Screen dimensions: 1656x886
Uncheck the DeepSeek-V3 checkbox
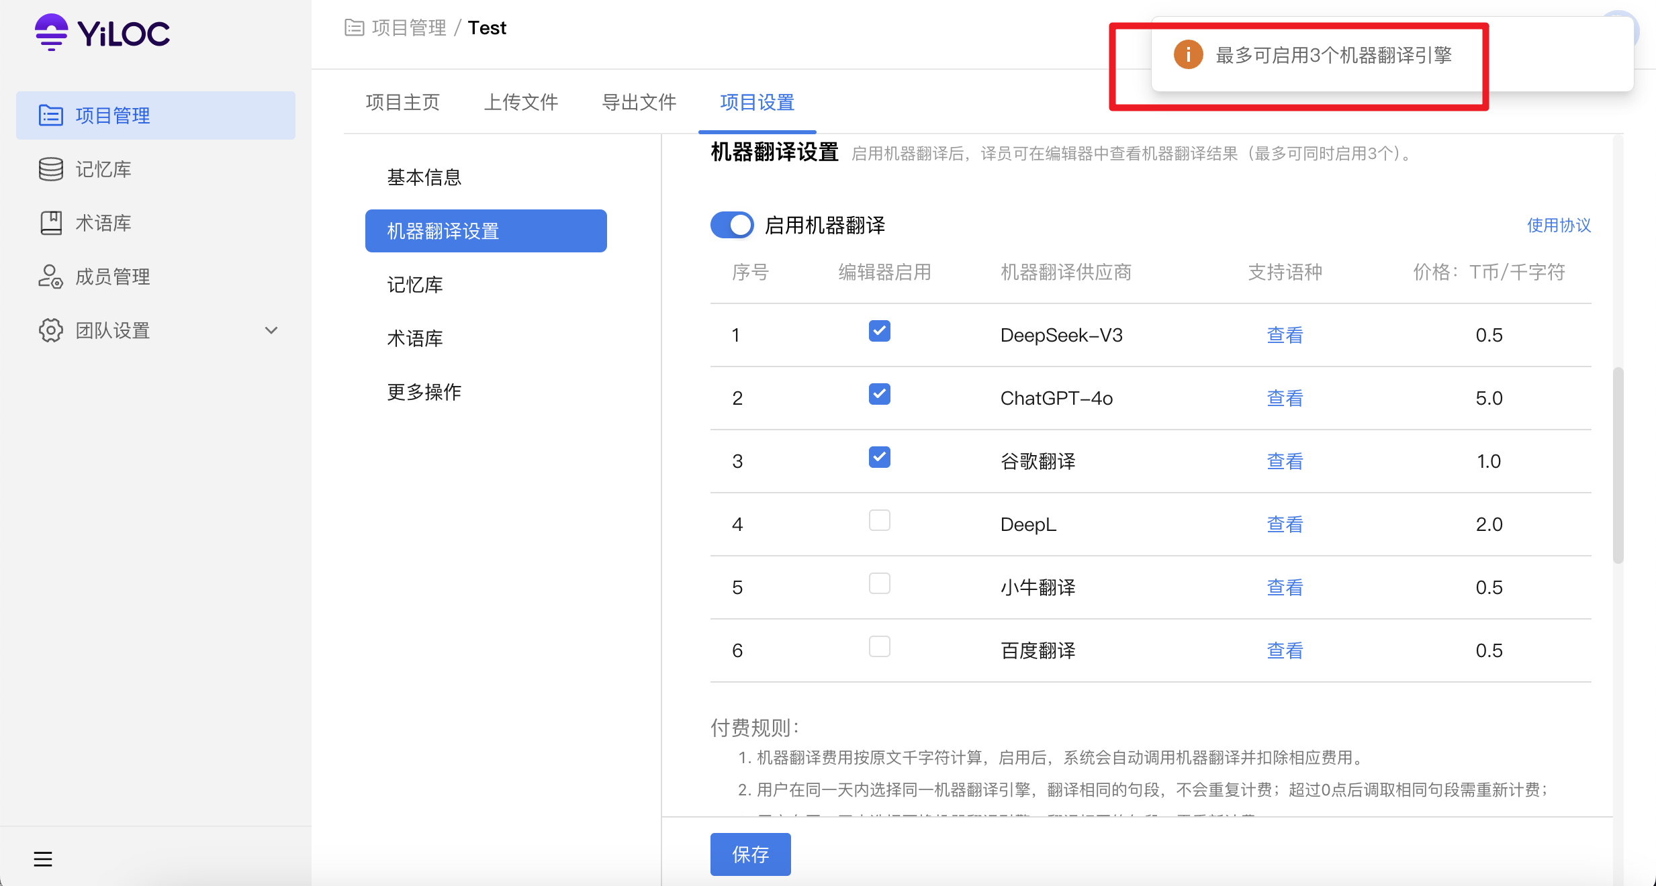point(880,331)
